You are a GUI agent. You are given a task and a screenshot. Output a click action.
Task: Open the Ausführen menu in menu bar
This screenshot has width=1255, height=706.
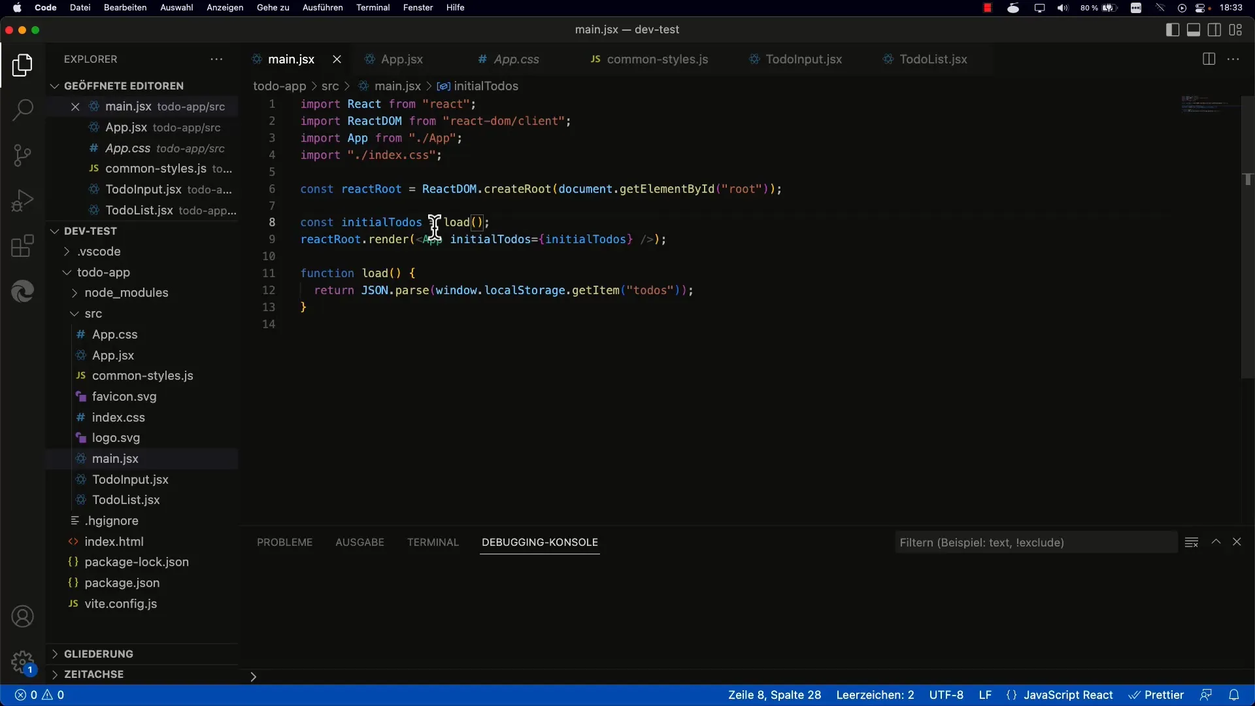click(x=322, y=8)
